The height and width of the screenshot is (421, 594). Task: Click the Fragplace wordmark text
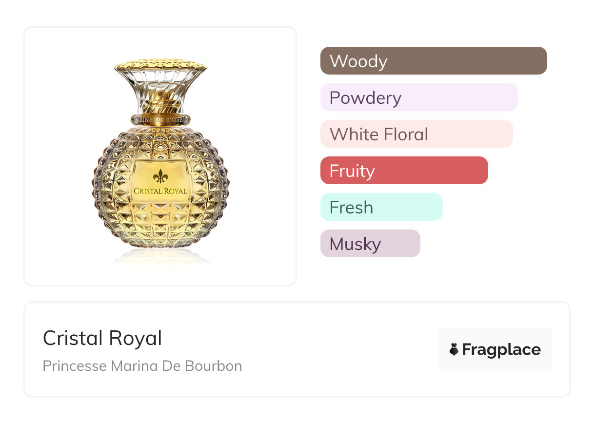[501, 349]
